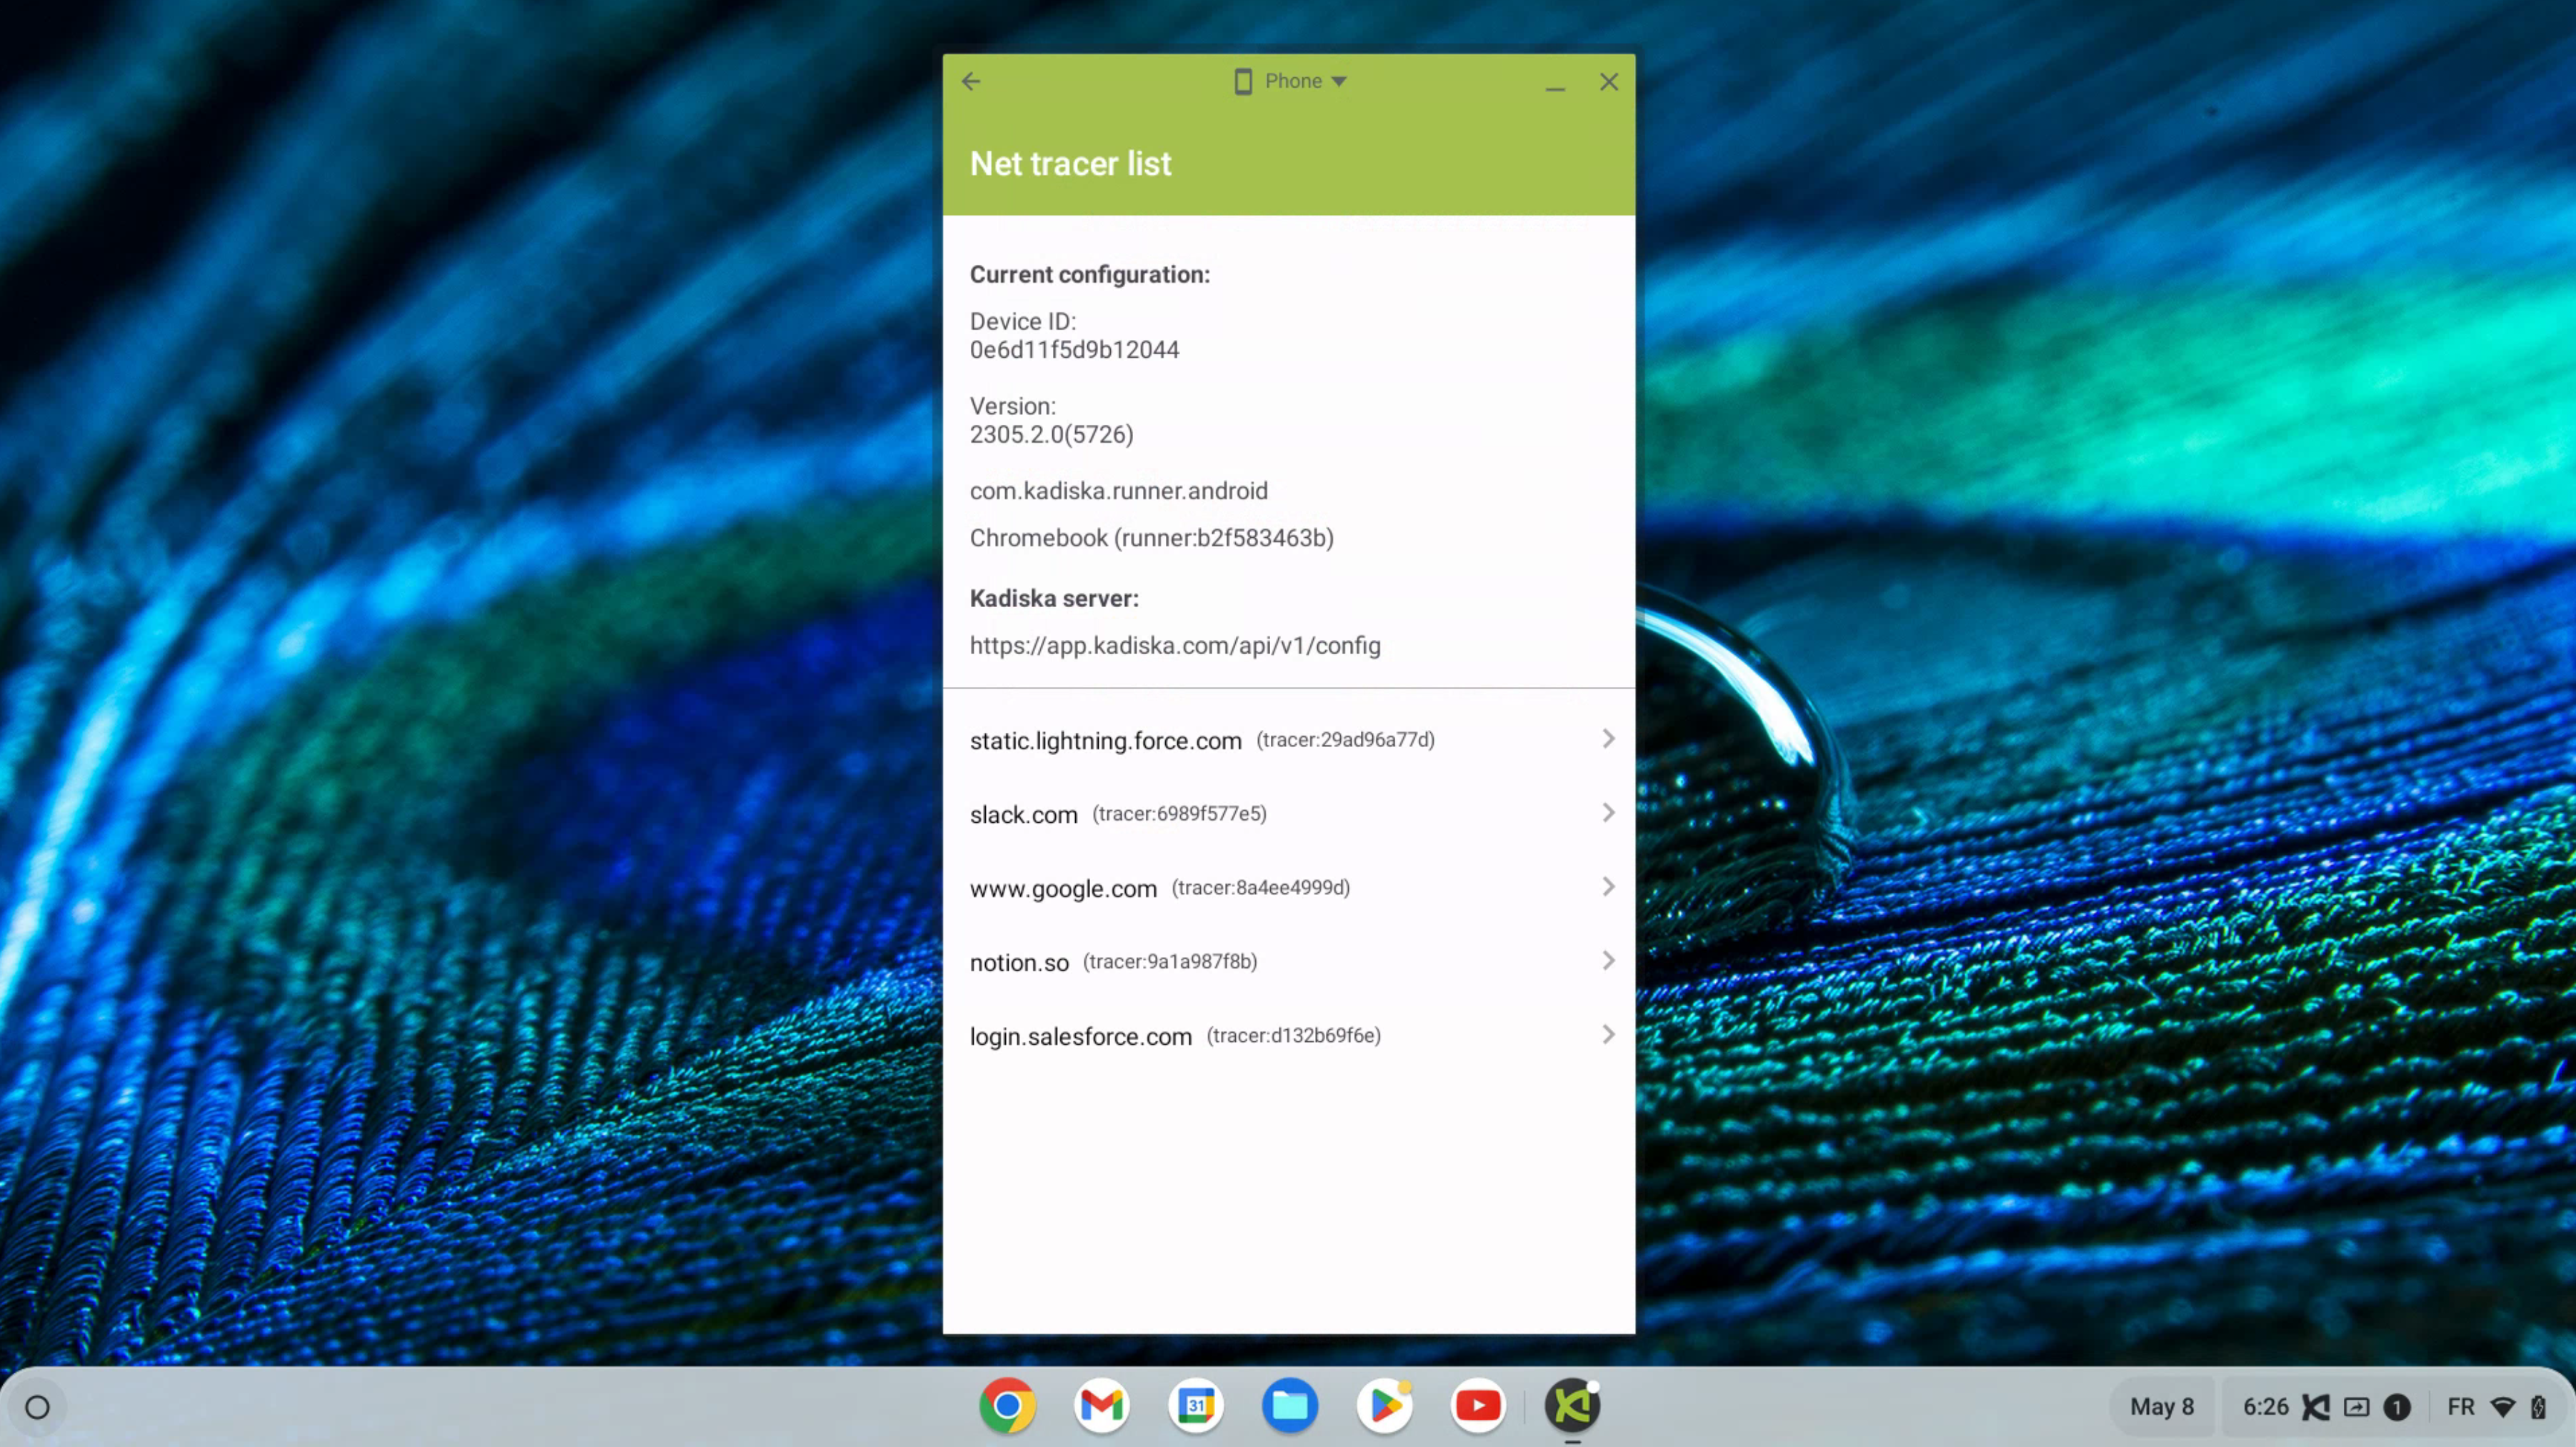Viewport: 2576px width, 1447px height.
Task: Click the 6:26 clock in status tray
Action: click(2265, 1407)
